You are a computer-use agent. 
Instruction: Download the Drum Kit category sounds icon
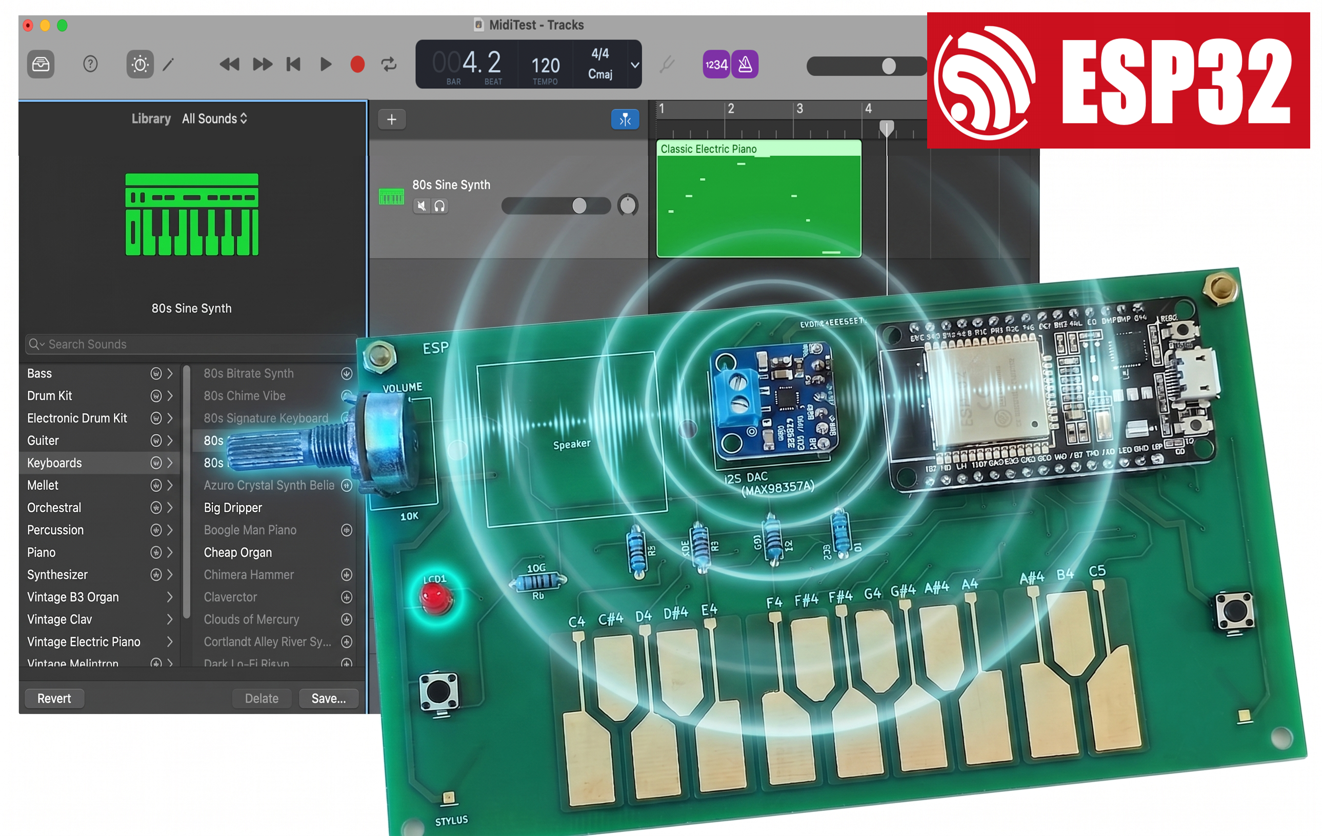[x=156, y=396]
